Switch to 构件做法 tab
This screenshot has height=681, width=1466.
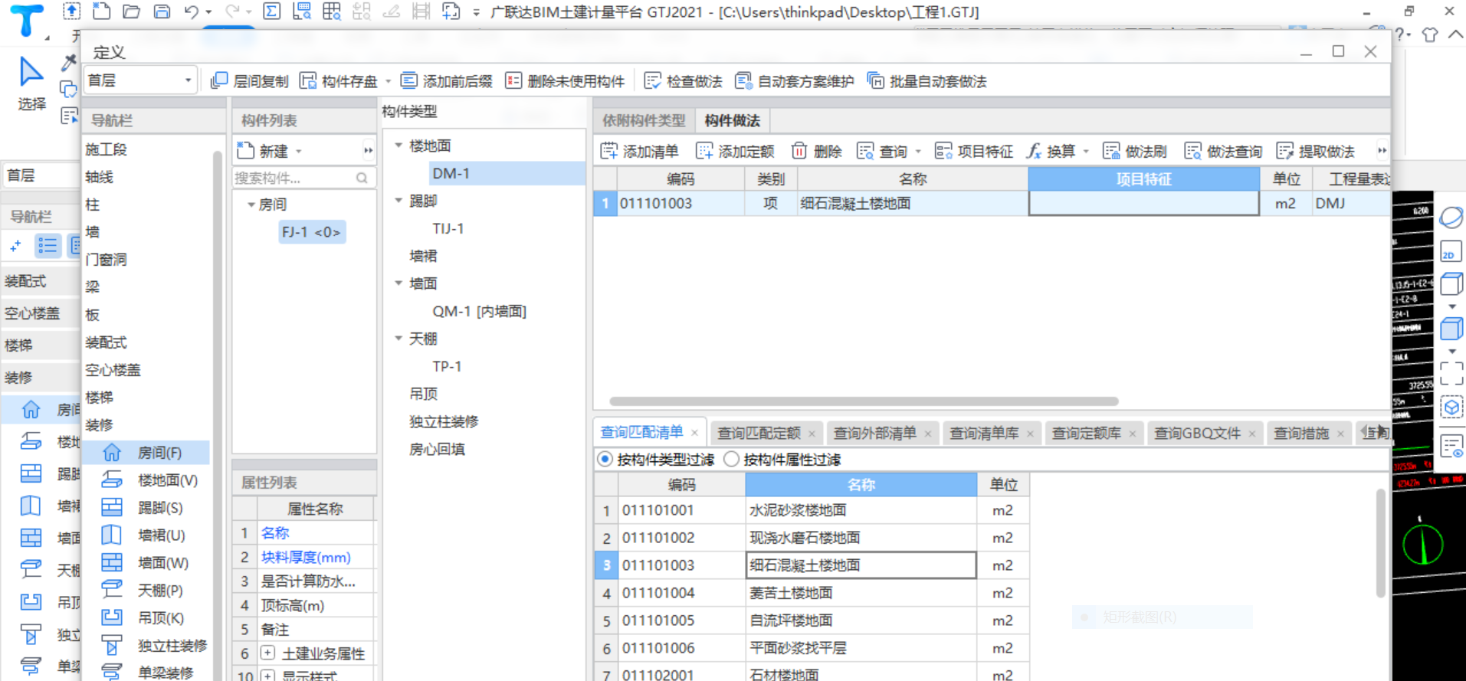(x=733, y=120)
